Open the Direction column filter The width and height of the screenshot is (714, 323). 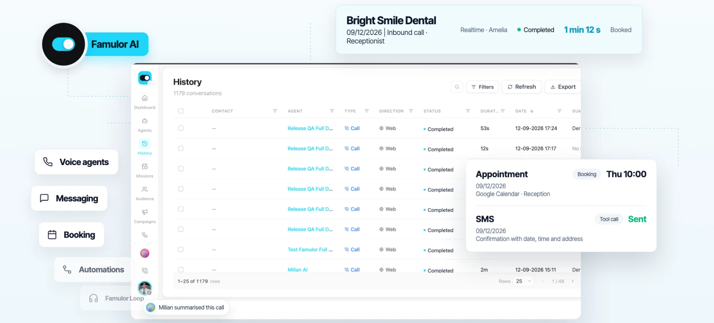(x=411, y=111)
